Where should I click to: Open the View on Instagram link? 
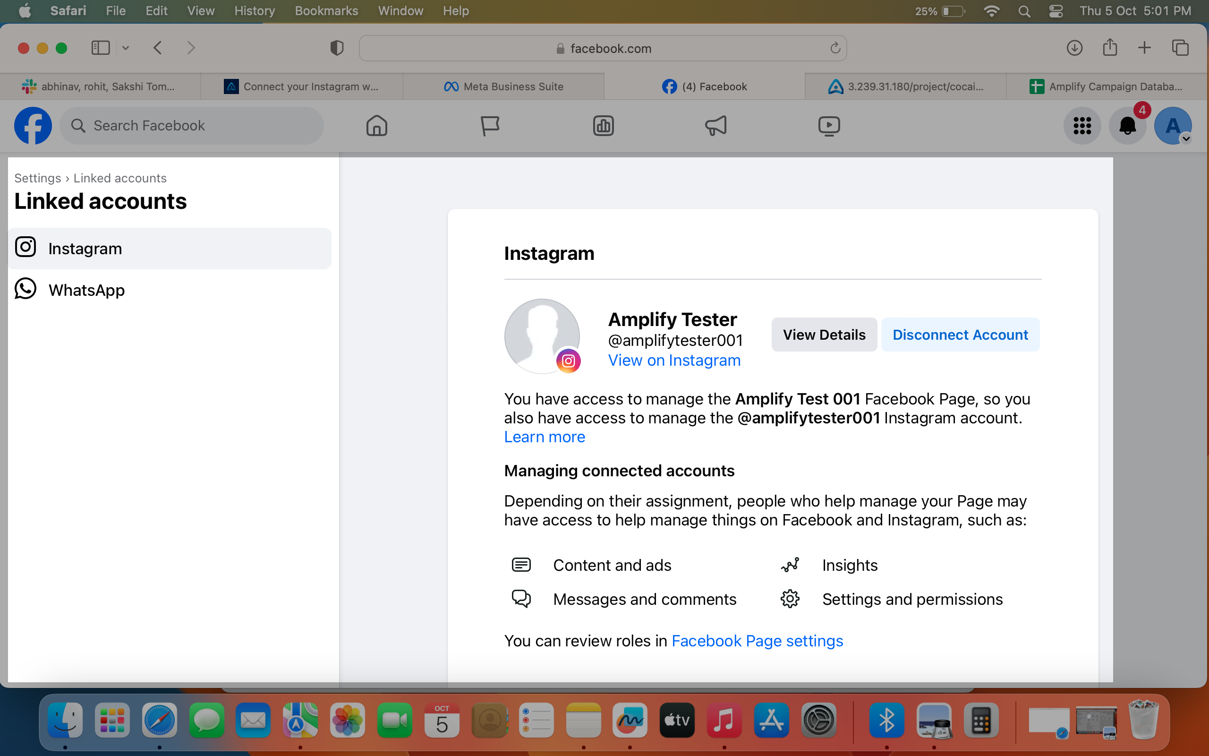674,360
